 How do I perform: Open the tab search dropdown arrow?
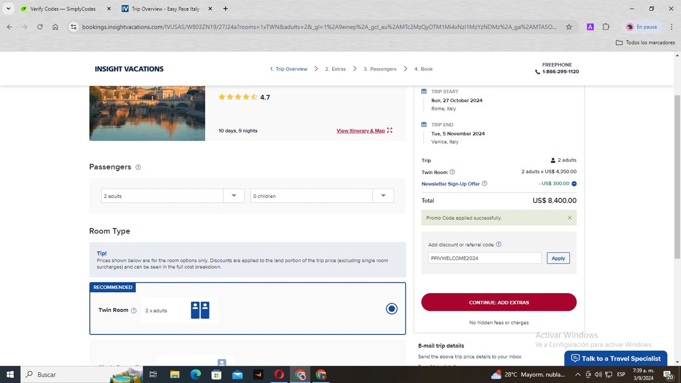click(8, 9)
